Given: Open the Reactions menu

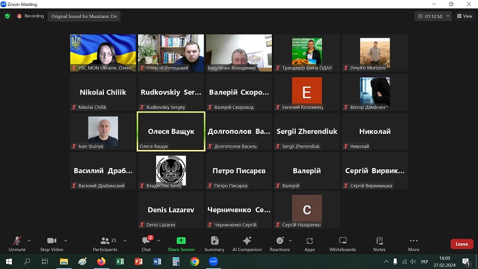Looking at the screenshot, I should (279, 243).
